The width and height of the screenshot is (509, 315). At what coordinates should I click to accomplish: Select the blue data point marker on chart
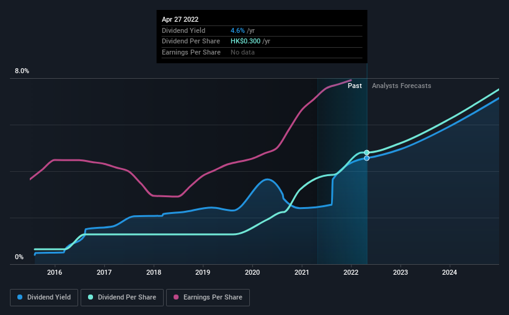pos(366,158)
